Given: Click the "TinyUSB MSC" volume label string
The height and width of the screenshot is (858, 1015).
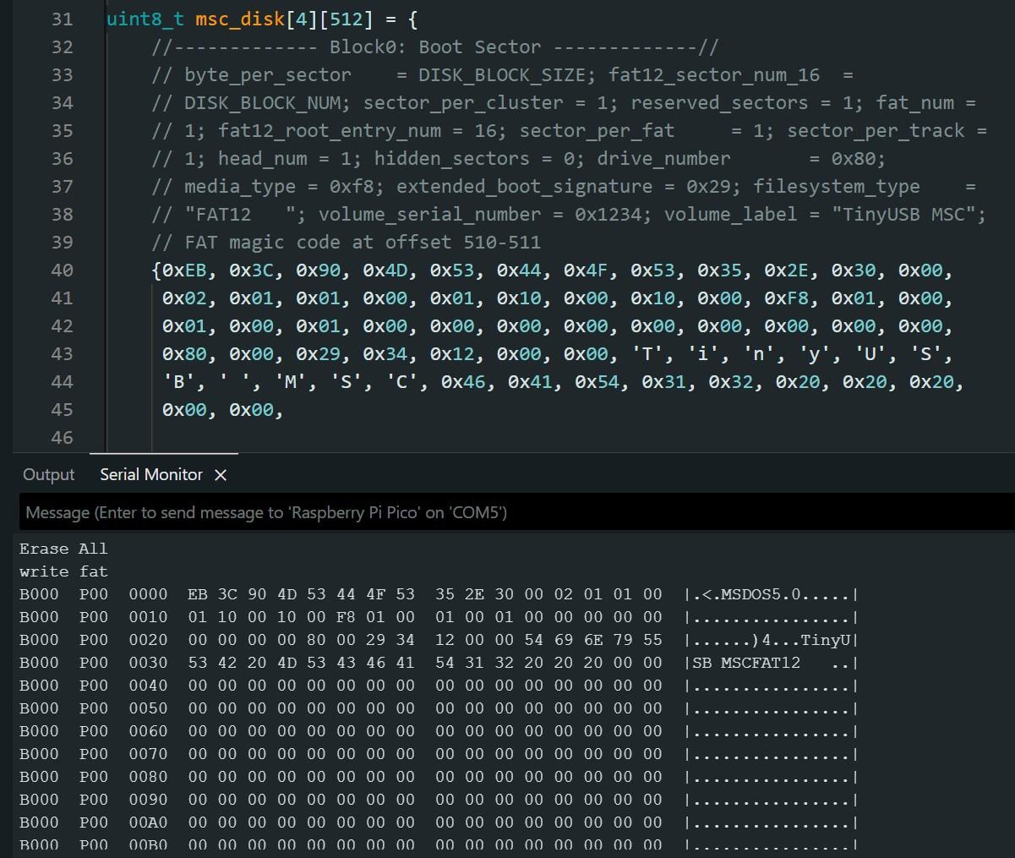Looking at the screenshot, I should pos(904,215).
